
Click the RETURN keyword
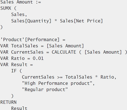[8, 102]
